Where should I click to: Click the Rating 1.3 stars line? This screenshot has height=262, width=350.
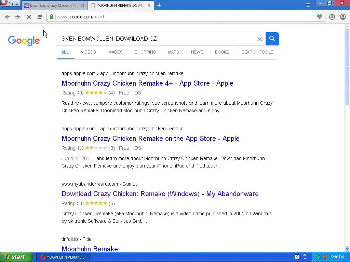(x=101, y=148)
